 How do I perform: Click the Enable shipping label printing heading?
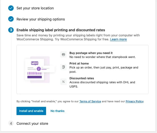coord(61,30)
